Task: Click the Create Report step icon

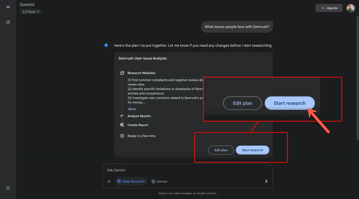Action: [122, 125]
